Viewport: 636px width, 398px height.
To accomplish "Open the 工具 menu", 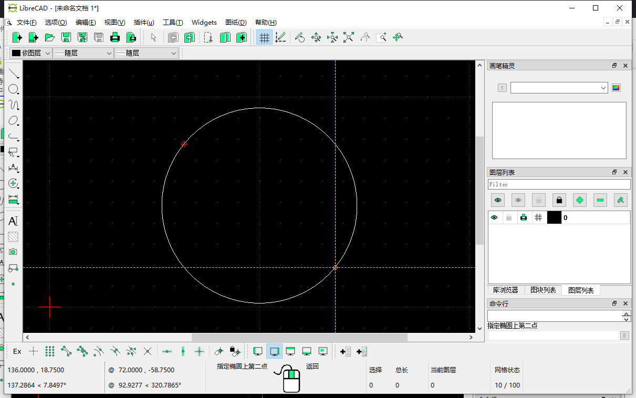I will click(173, 23).
